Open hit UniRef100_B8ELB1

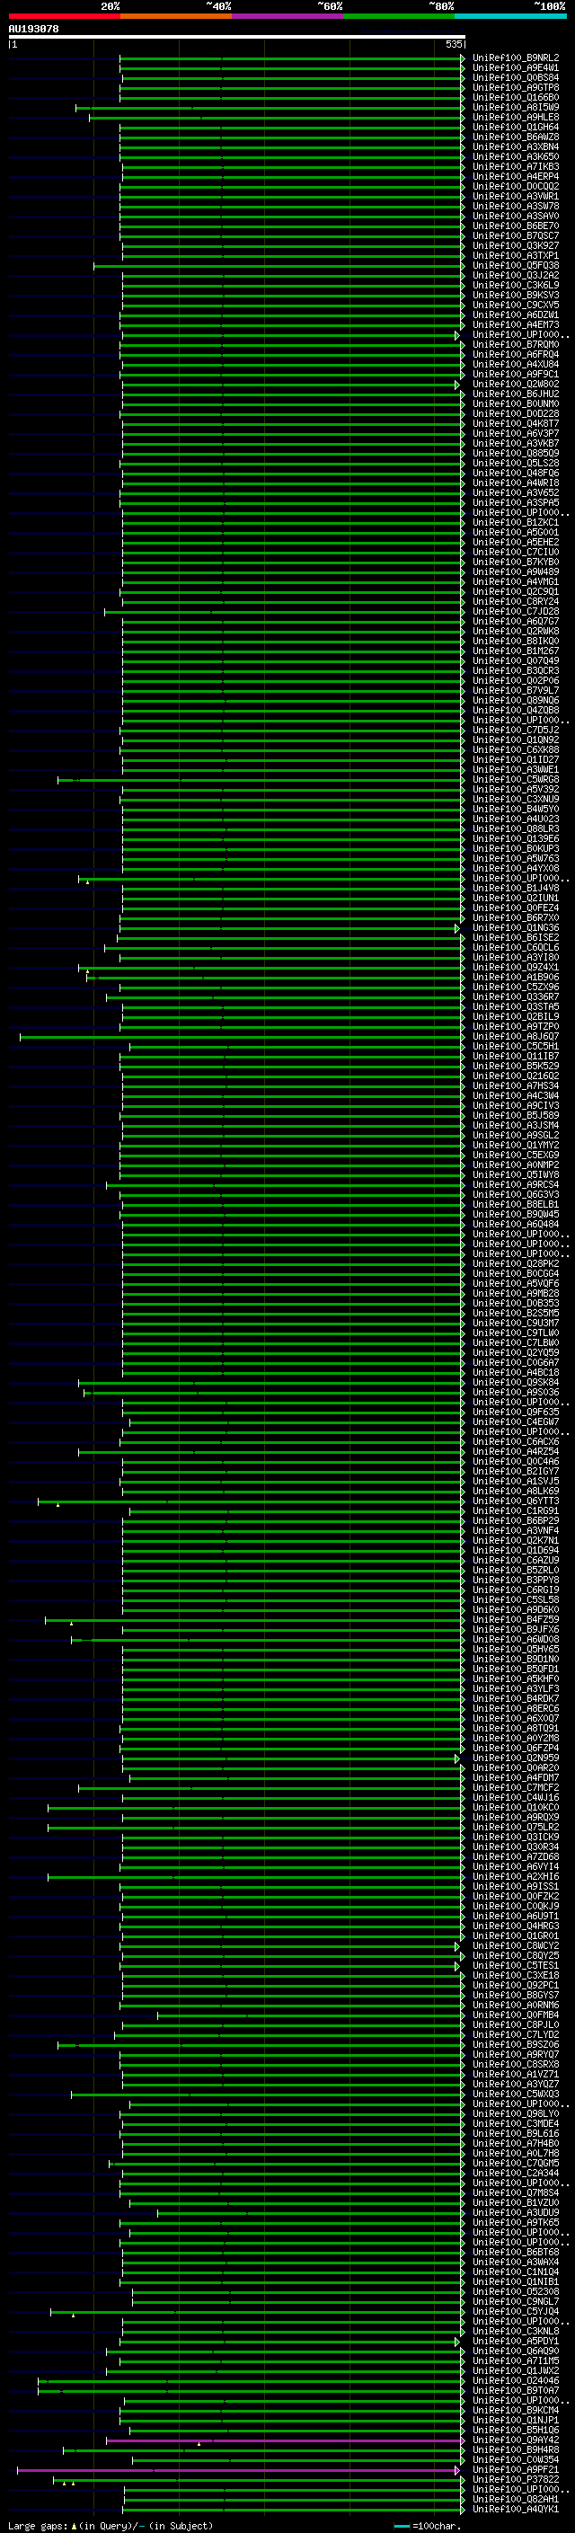click(515, 1205)
